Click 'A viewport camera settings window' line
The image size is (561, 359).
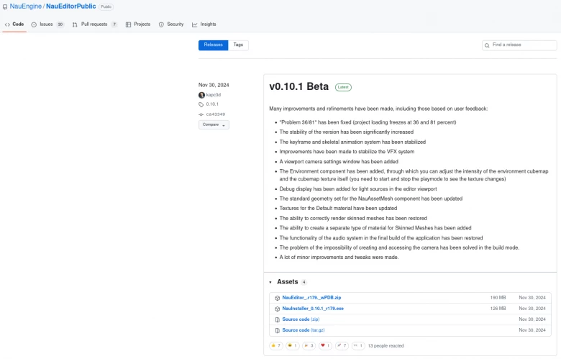coord(339,161)
